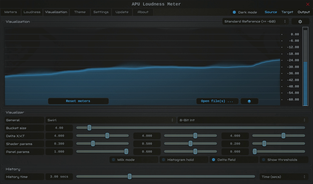Screen dimensions: 313x184
Task: Click the Delta X,Y,T row label
Action: click(24, 136)
